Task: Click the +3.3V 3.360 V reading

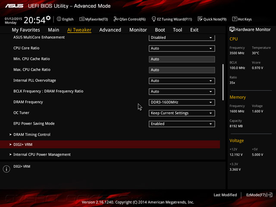Action: [x=235, y=169]
